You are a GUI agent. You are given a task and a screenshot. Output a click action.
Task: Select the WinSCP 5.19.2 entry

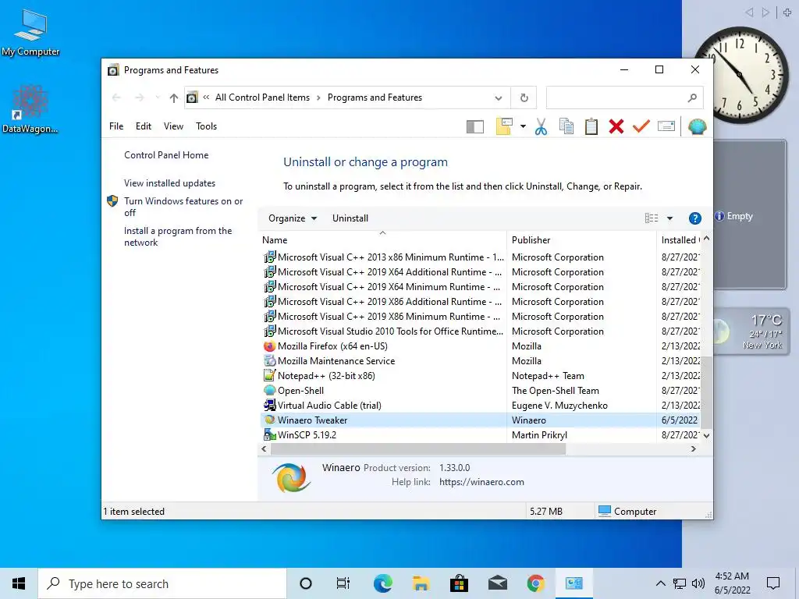[480, 435]
